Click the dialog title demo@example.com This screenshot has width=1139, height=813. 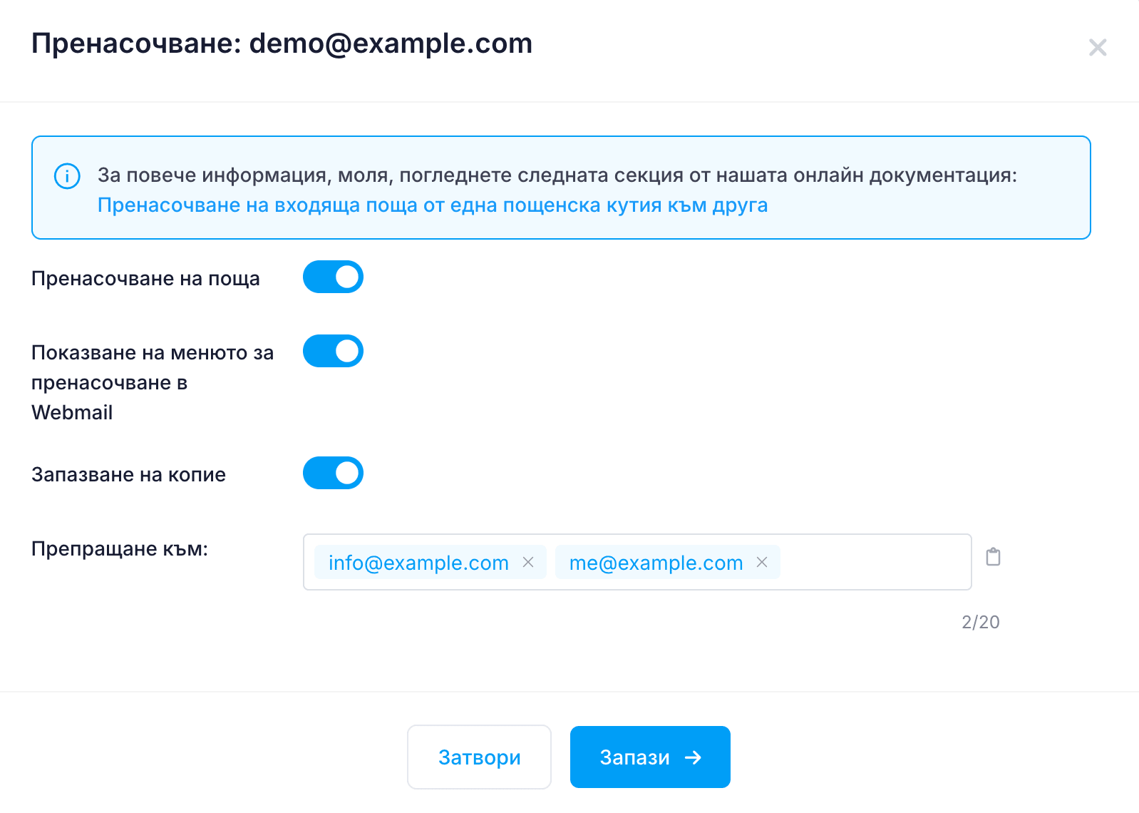[x=391, y=44]
